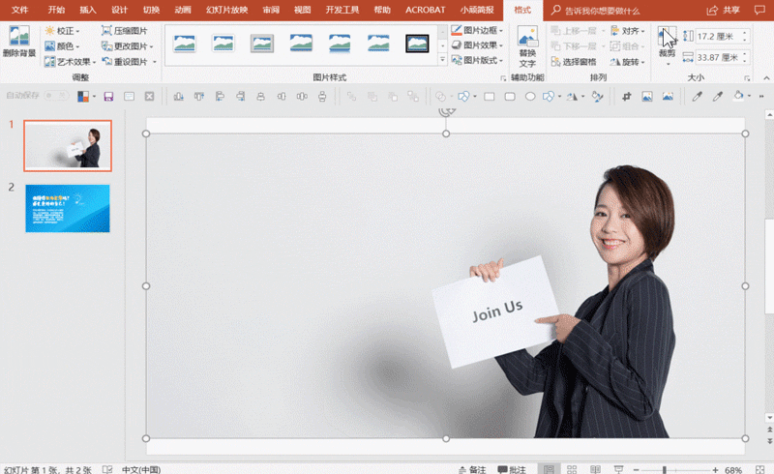Click the first eyedropper icon in quick access toolbar
The height and width of the screenshot is (474, 774).
point(697,97)
